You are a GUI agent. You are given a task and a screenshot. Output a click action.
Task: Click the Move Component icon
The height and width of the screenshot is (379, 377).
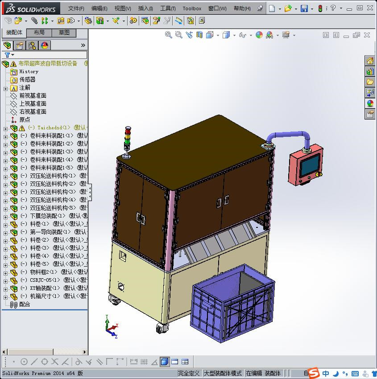(x=71, y=21)
